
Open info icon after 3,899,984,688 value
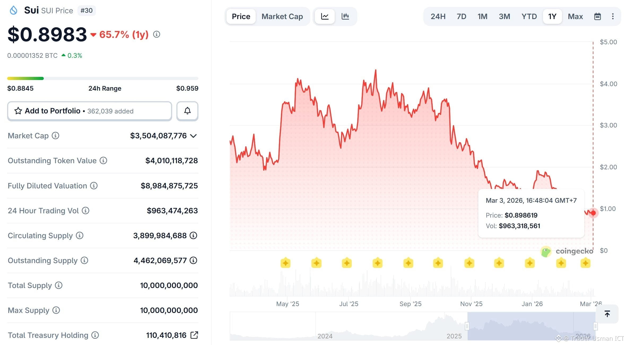193,236
